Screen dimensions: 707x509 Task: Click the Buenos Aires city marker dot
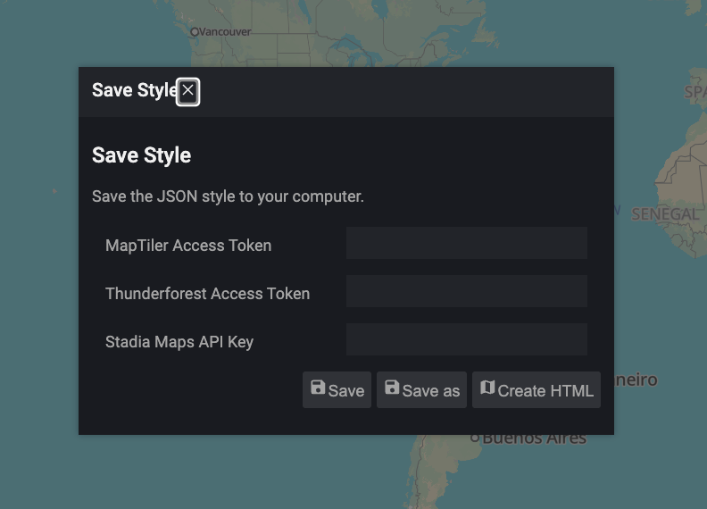(475, 438)
